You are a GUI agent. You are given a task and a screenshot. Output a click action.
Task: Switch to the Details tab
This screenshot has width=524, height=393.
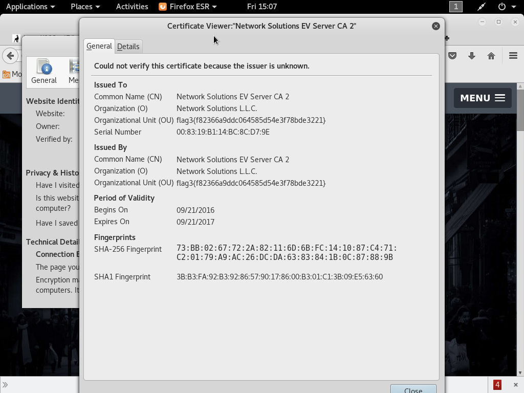point(128,47)
